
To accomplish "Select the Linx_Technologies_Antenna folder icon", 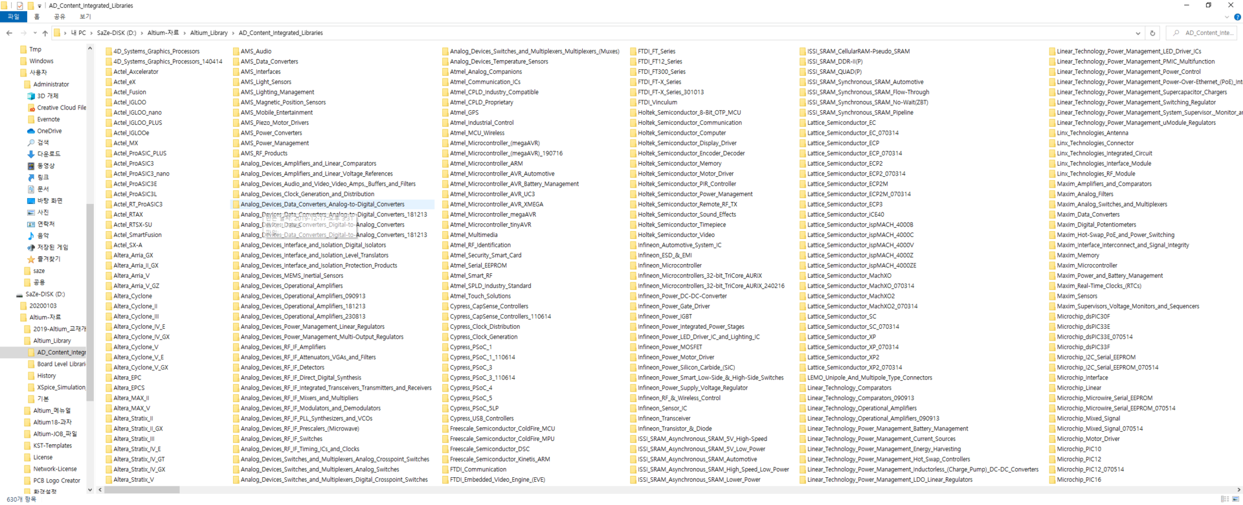I will coord(1053,133).
